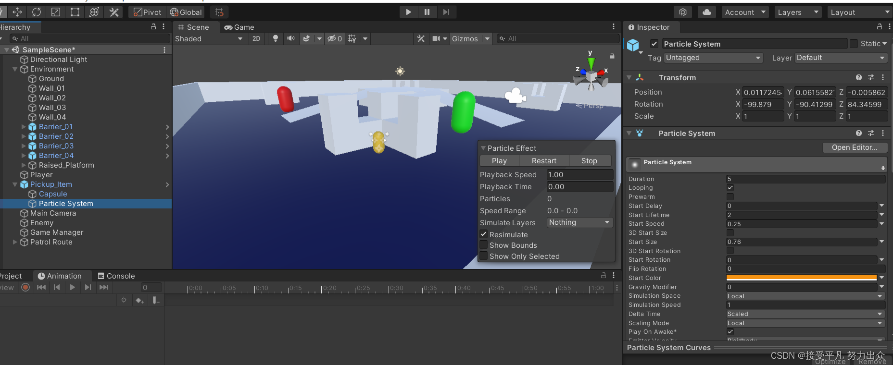Open the Shaded draw mode dropdown
Screen dimensions: 893x365
pyautogui.click(x=209, y=38)
